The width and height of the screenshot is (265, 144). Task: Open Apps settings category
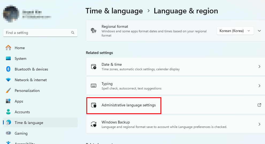(40, 101)
